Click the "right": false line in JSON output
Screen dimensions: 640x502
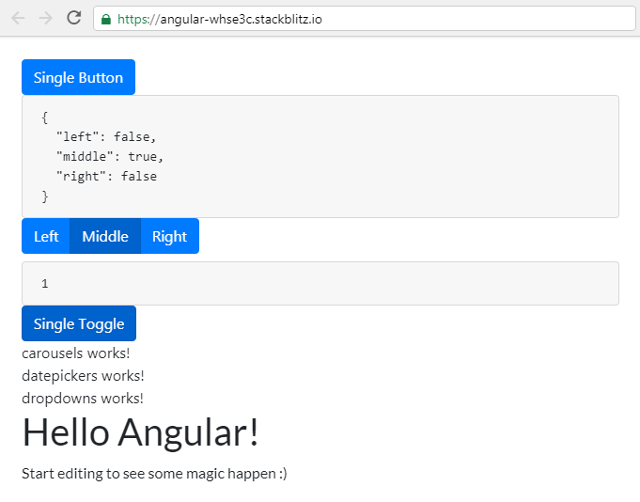(106, 177)
